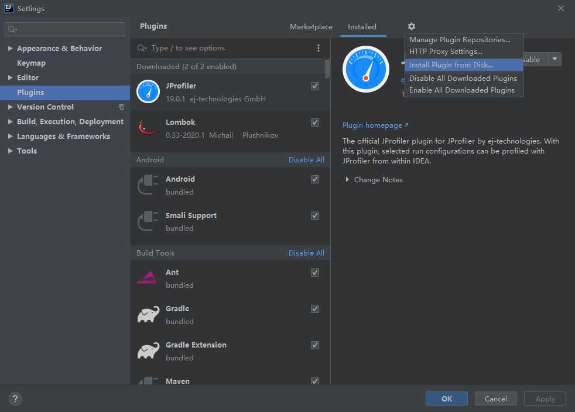575x412 pixels.
Task: Click the Gradle Extension elephant icon
Action: [x=148, y=350]
